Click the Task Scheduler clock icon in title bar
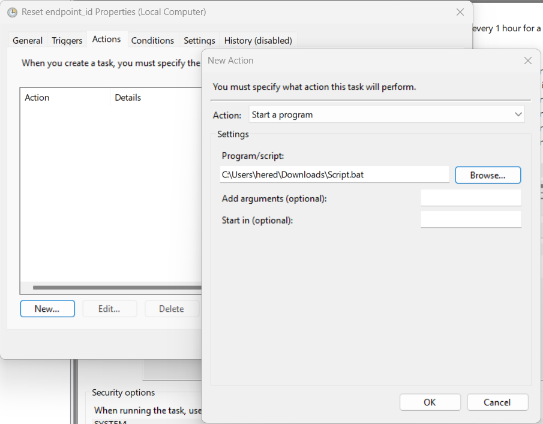The width and height of the screenshot is (543, 424). pos(12,12)
